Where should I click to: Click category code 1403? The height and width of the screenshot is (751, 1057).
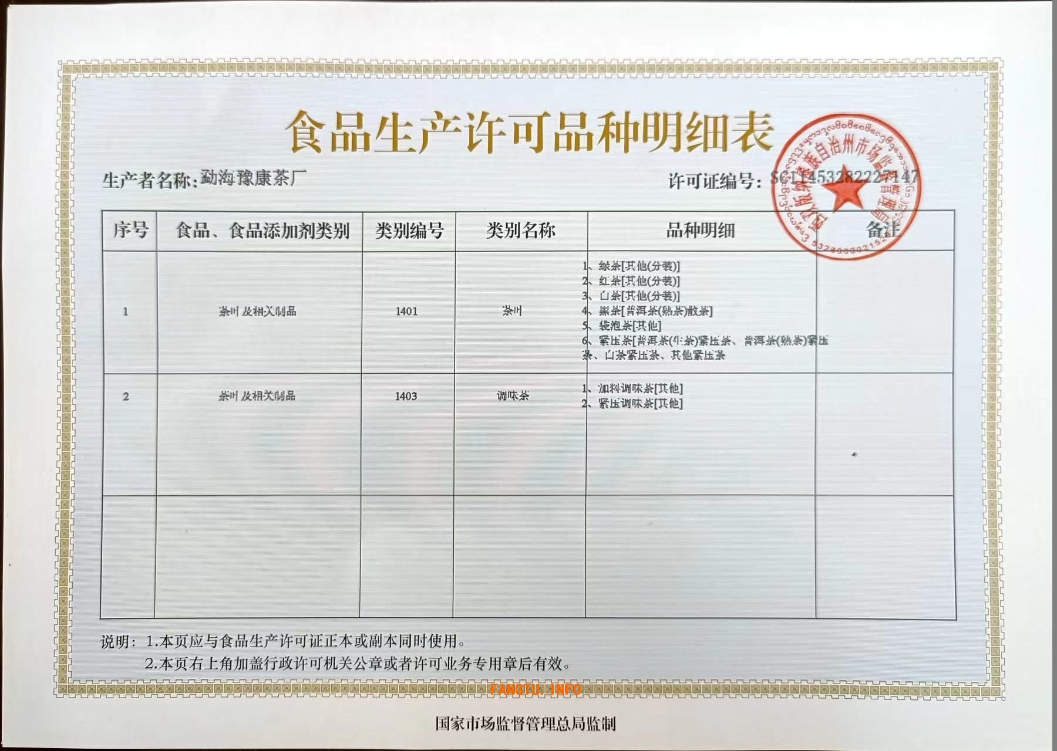click(x=406, y=397)
